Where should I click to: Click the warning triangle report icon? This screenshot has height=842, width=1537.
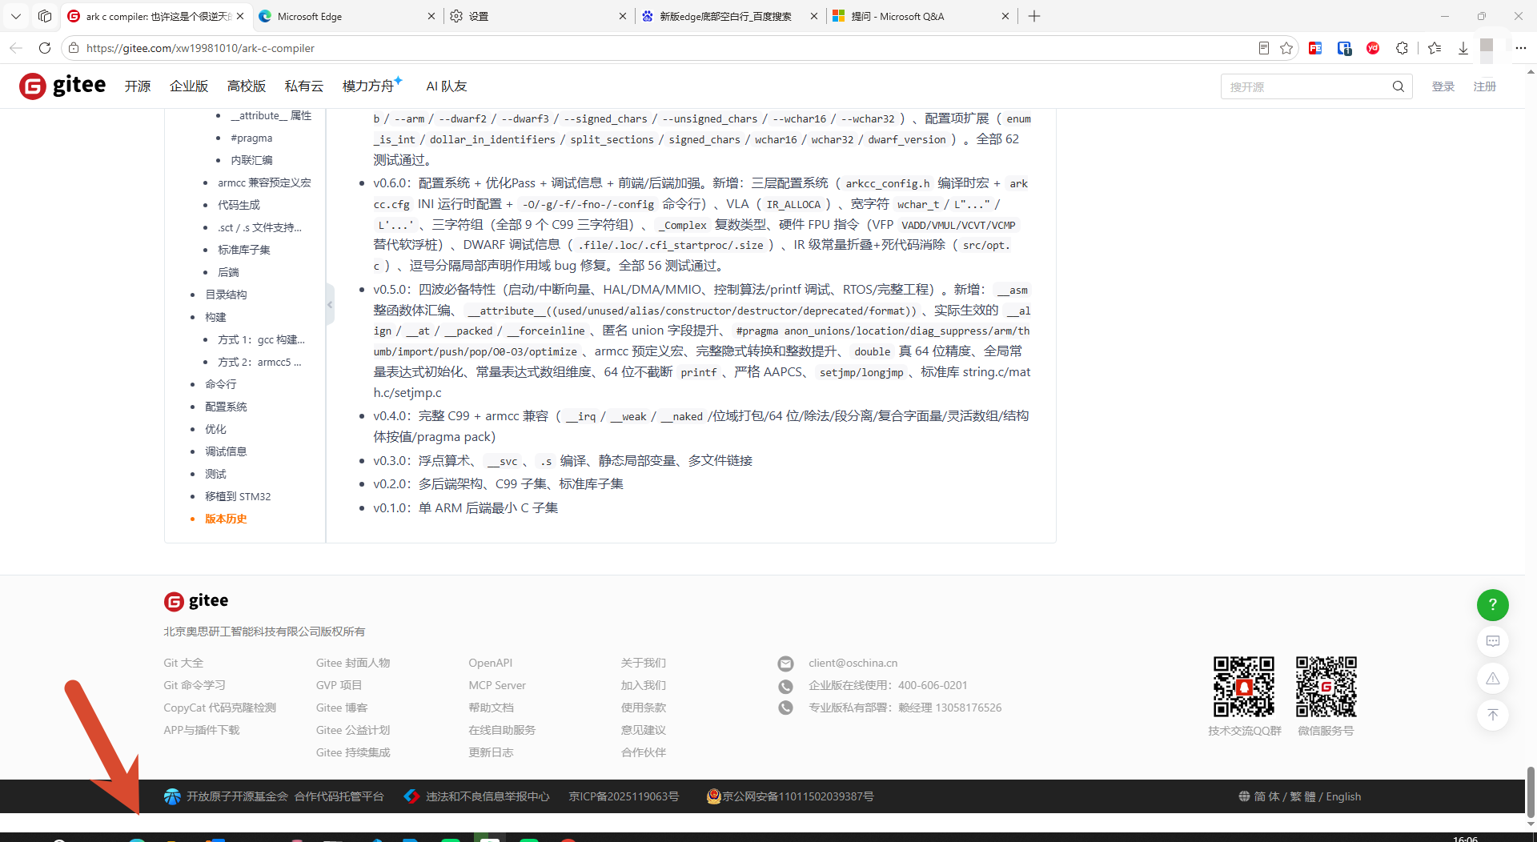click(x=1492, y=678)
